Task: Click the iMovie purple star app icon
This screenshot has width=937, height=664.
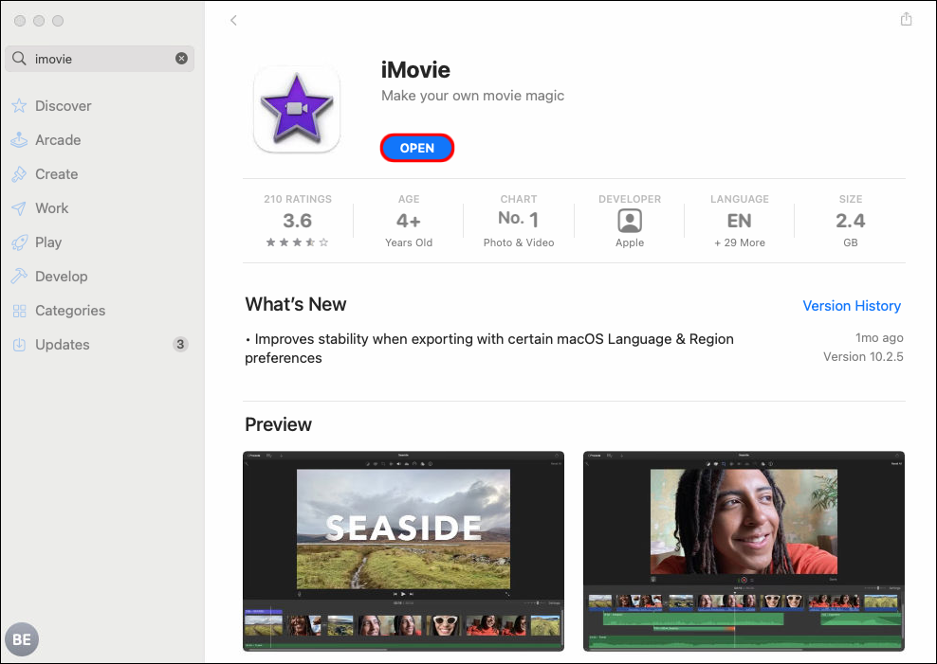Action: pyautogui.click(x=297, y=109)
